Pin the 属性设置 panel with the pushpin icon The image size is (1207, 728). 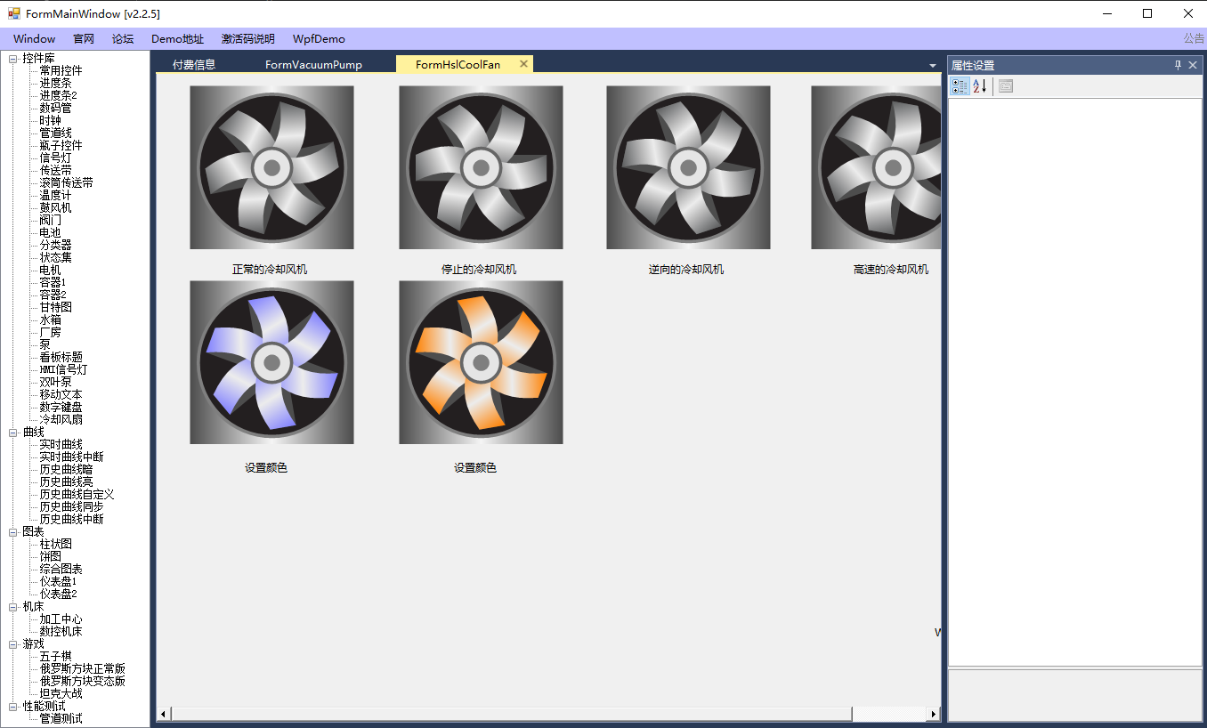pos(1178,65)
